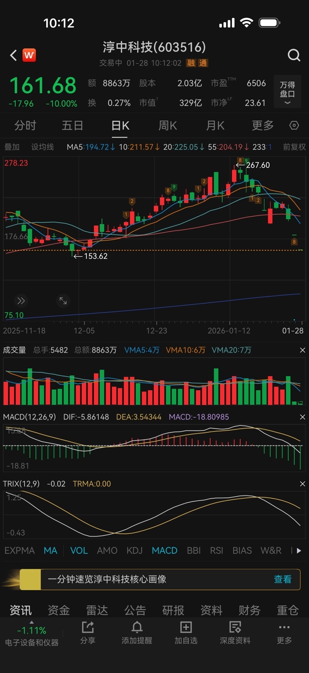Toggle the VOL indicator

click(x=79, y=551)
